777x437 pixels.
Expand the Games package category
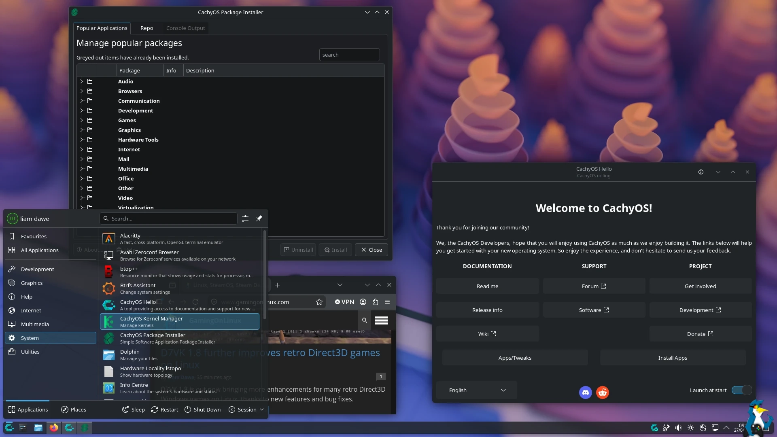[x=81, y=120]
